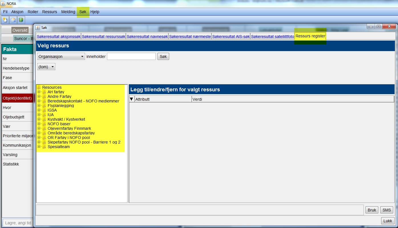Click the Verdi column header
398x228 pixels.
tap(293, 99)
